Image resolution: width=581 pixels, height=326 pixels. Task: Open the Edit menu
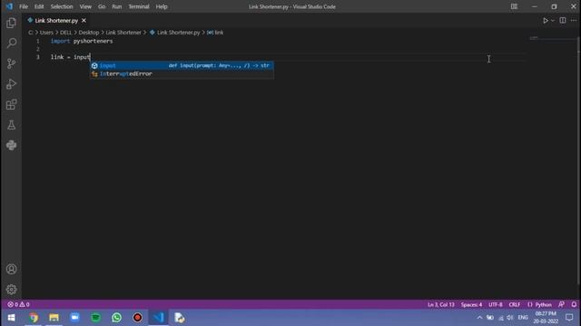pos(39,6)
